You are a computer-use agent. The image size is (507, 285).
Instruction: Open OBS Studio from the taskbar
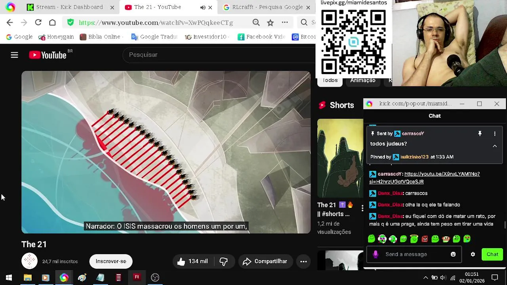pyautogui.click(x=155, y=277)
